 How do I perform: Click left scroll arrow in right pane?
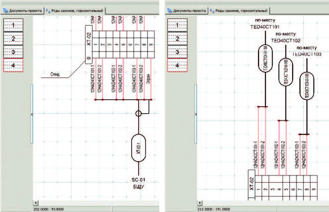pos(200,202)
